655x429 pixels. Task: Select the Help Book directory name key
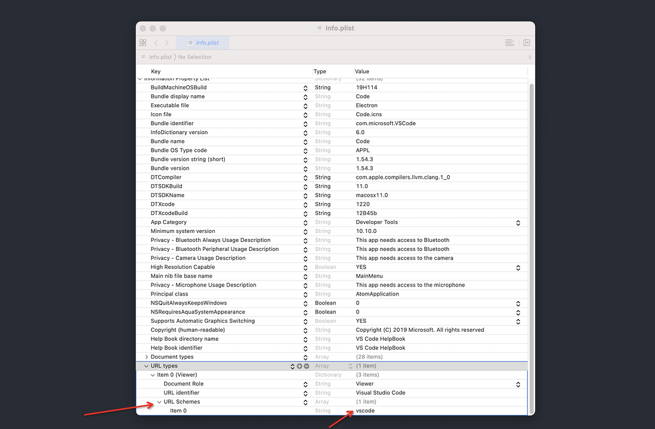point(185,339)
